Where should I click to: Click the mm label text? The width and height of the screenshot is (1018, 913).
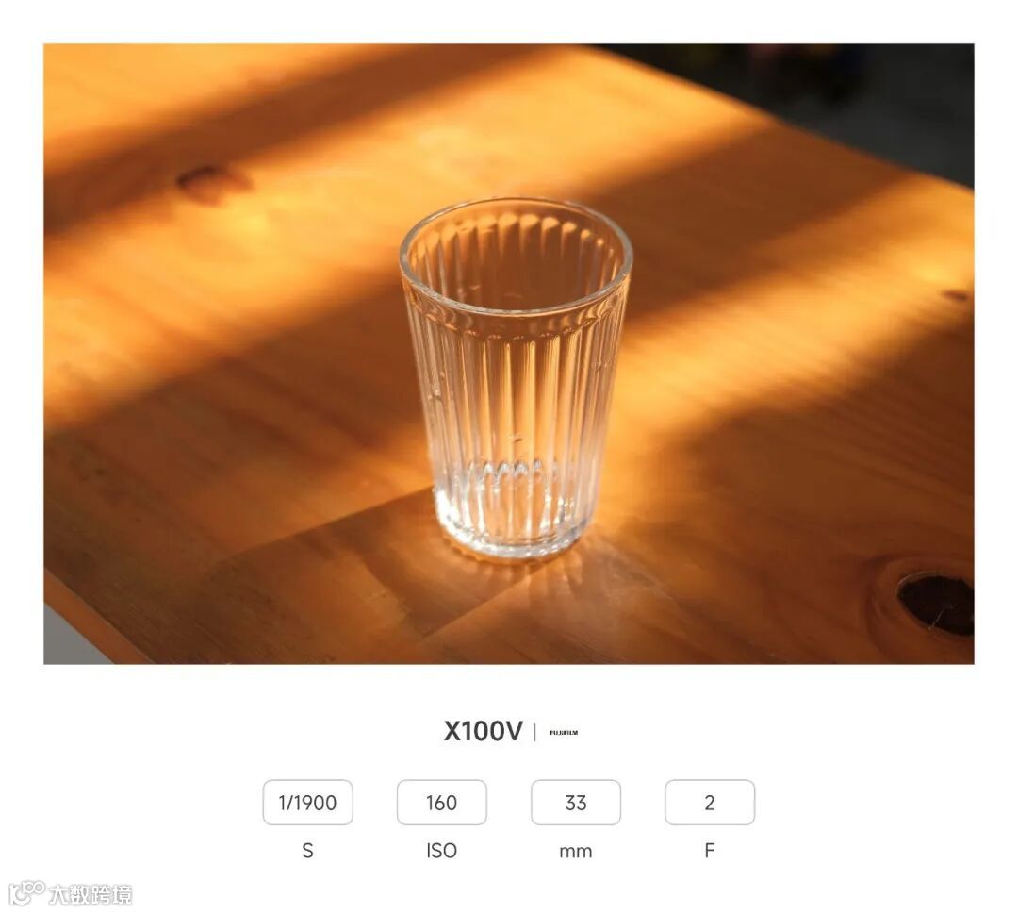click(576, 852)
